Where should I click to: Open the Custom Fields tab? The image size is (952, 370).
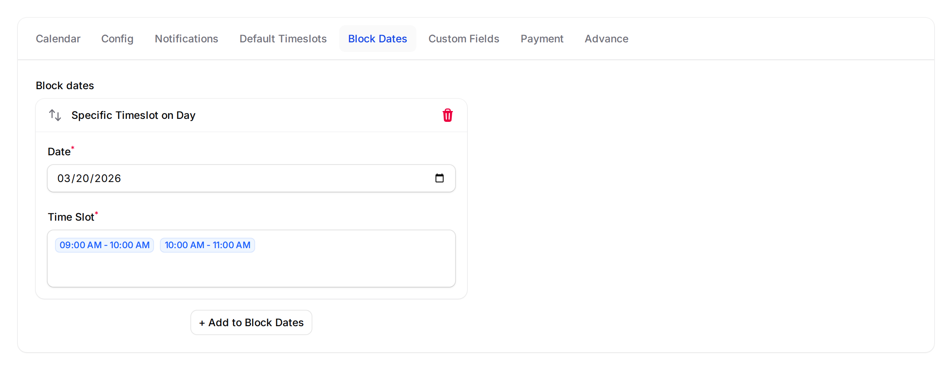tap(463, 39)
